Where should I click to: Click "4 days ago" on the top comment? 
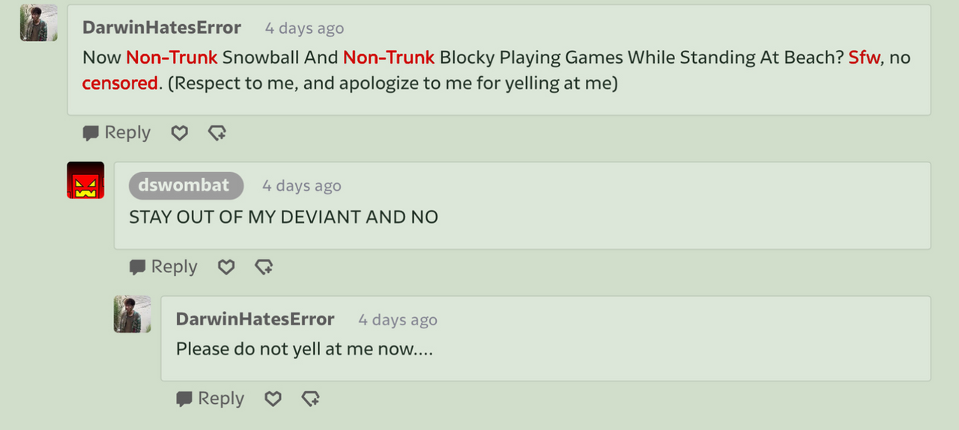click(x=304, y=28)
